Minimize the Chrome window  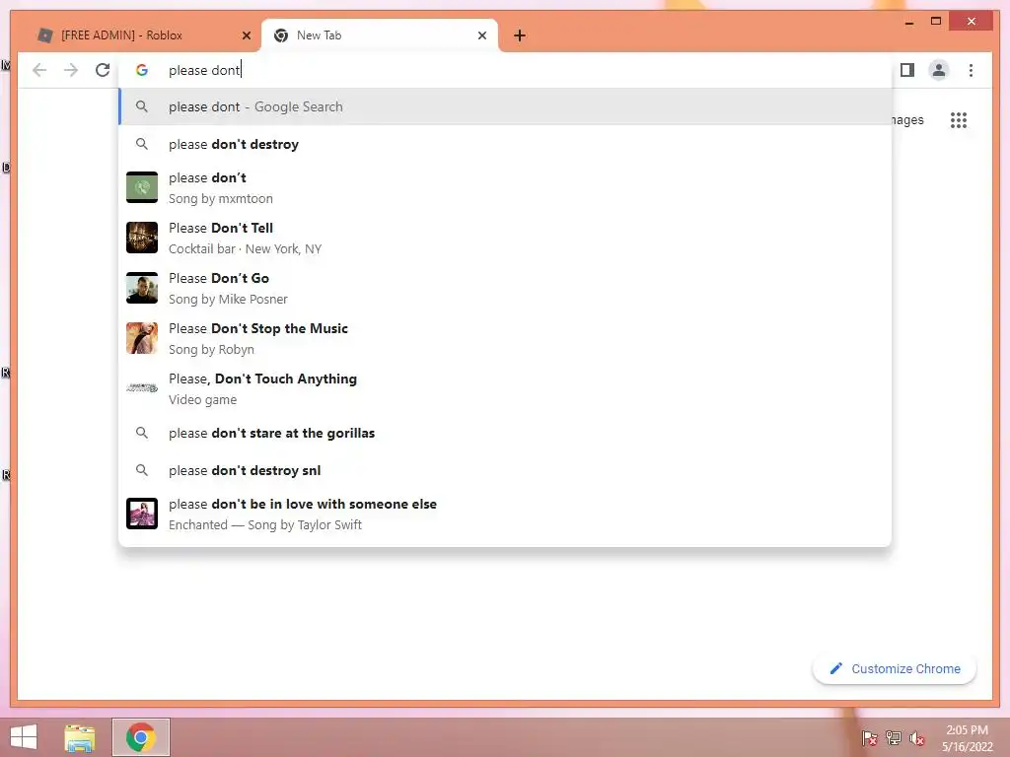[909, 22]
